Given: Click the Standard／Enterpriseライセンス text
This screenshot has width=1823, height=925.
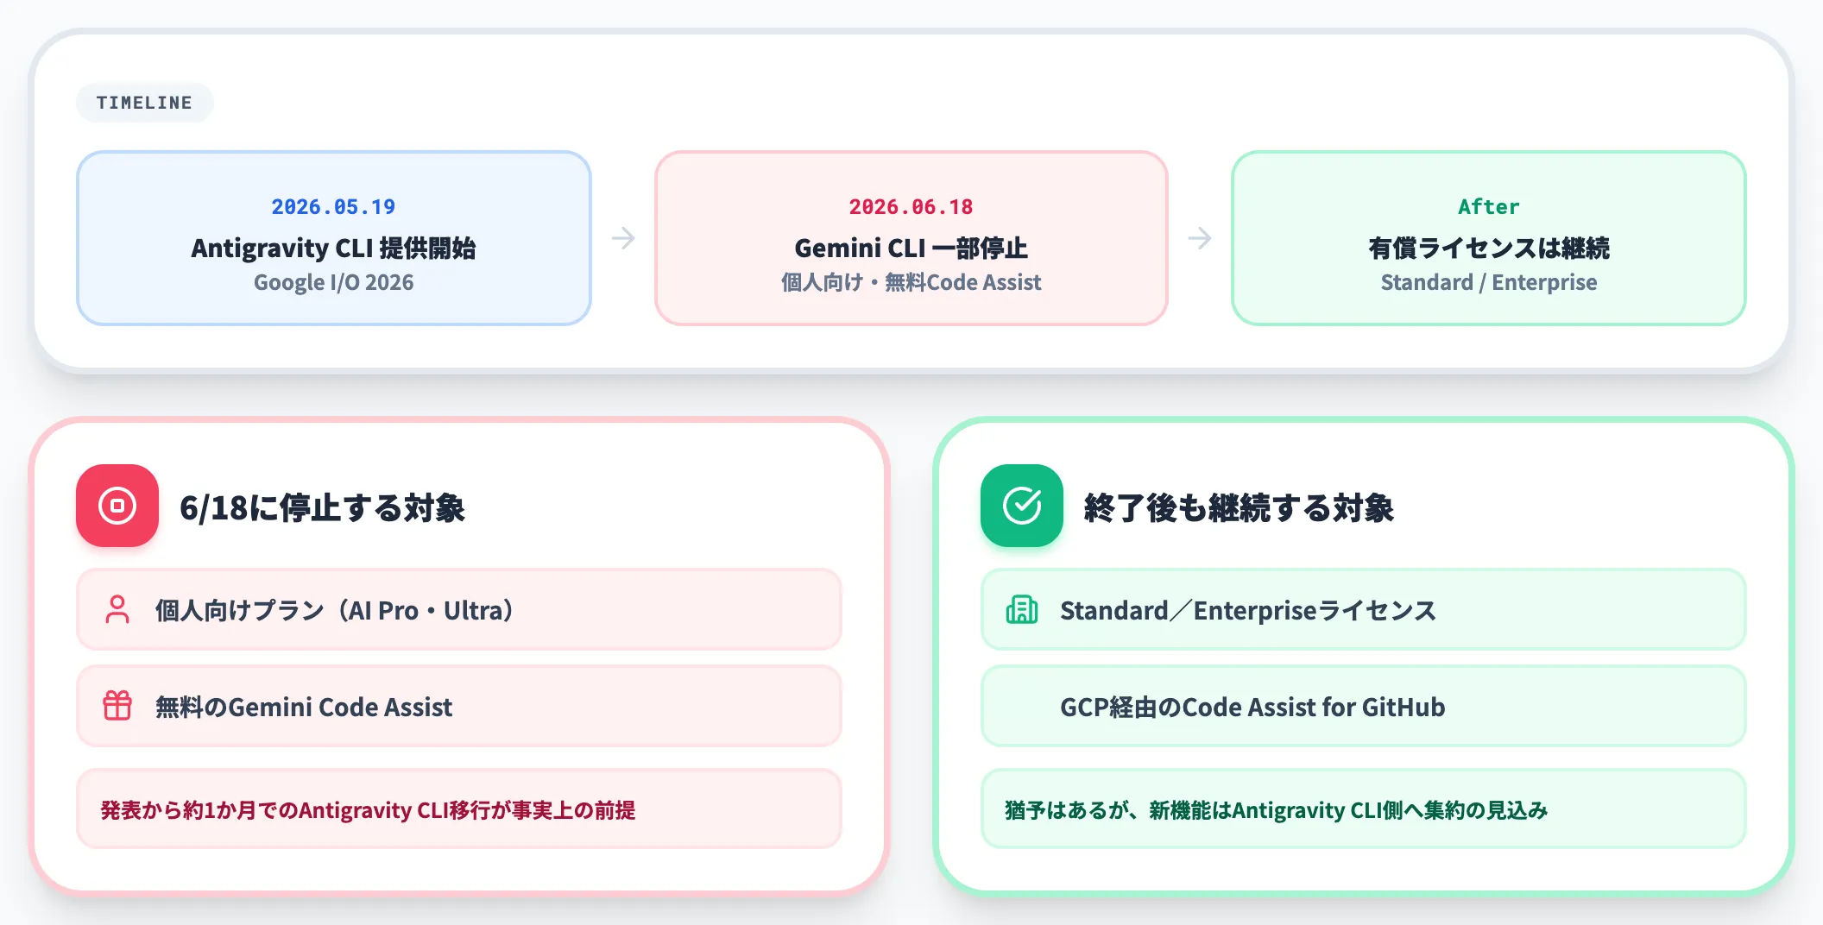Looking at the screenshot, I should 1248,610.
